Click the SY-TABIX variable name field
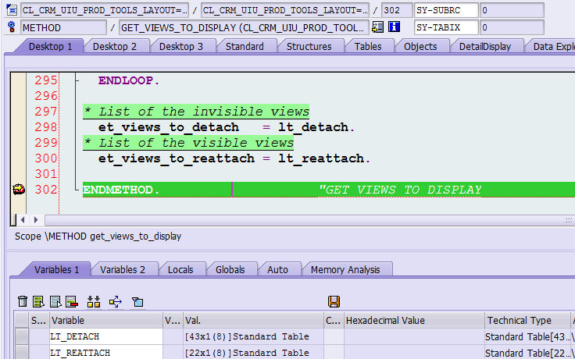The width and height of the screenshot is (575, 359). pos(446,27)
